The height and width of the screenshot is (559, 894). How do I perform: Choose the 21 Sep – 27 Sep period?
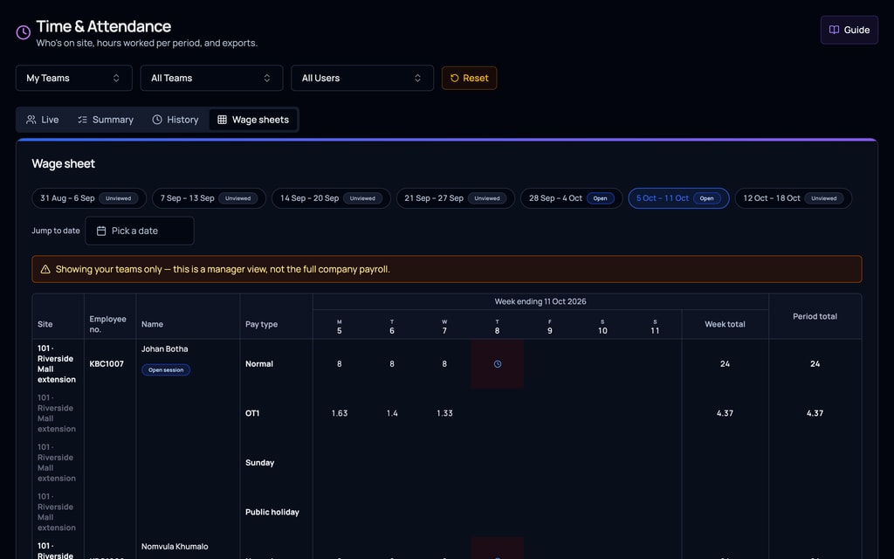(455, 198)
